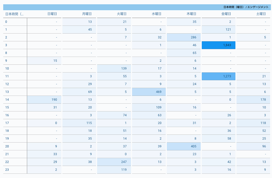Select the Wednesday cell showing 32
272x178 pixels.
149,37
